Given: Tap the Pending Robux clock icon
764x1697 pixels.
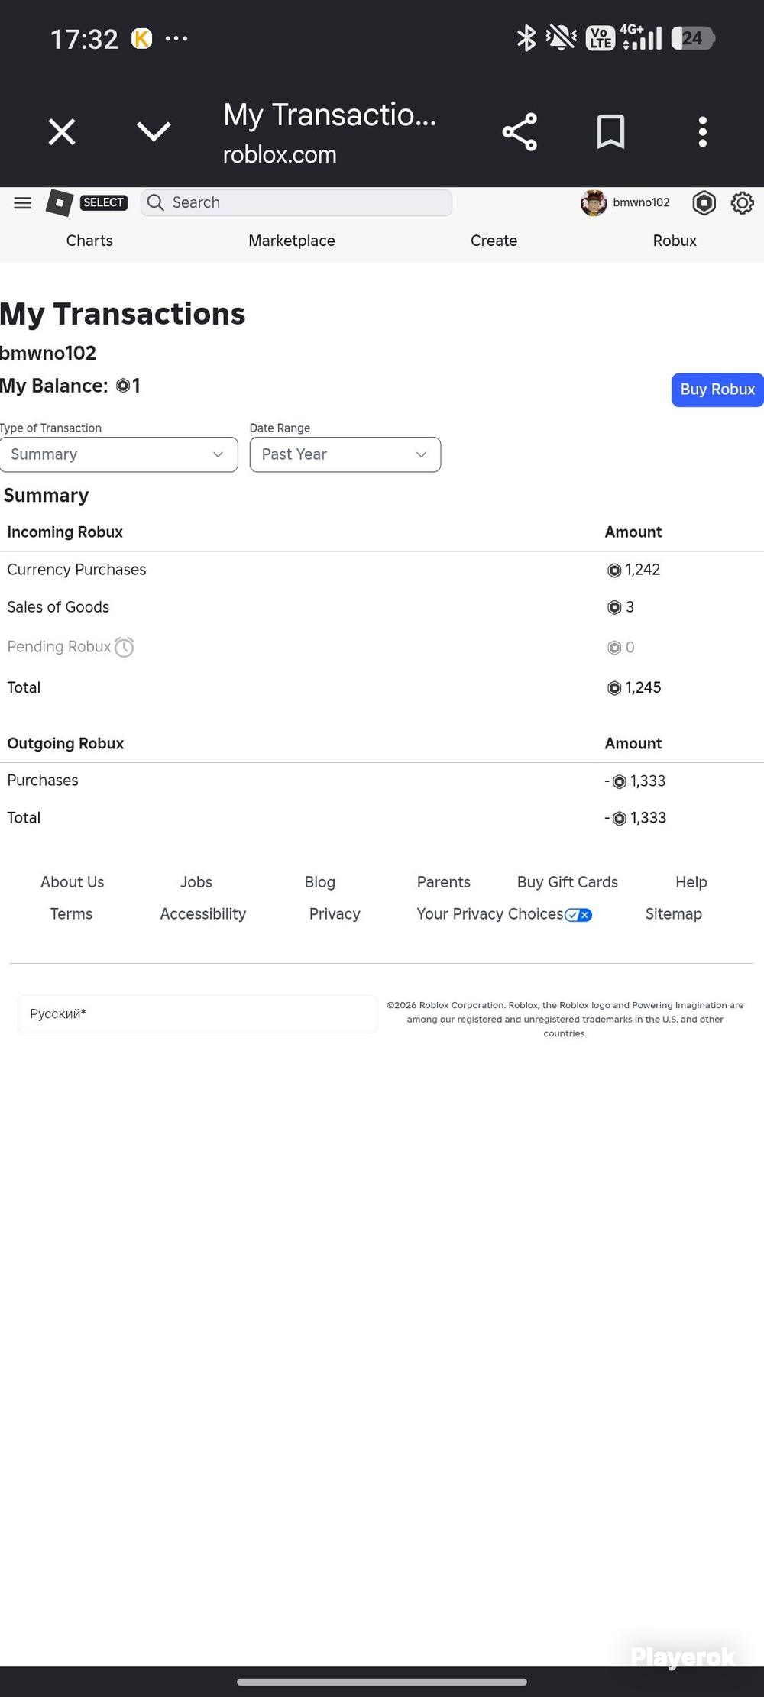Looking at the screenshot, I should pyautogui.click(x=124, y=648).
